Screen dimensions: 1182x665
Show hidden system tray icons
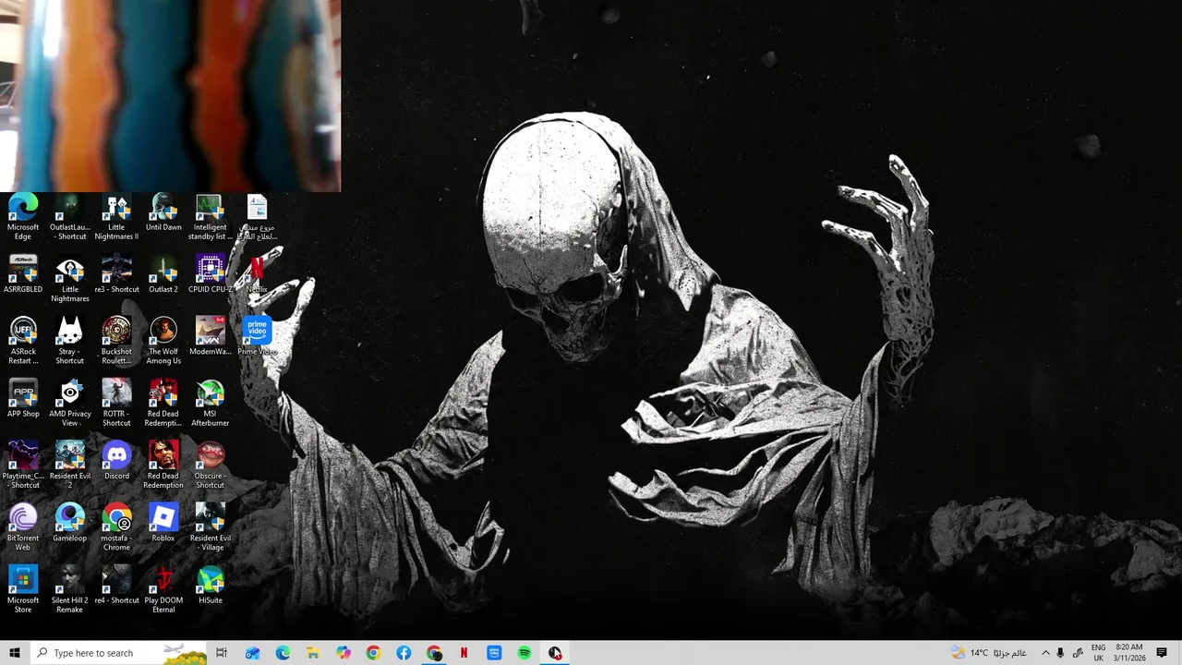pos(1045,653)
